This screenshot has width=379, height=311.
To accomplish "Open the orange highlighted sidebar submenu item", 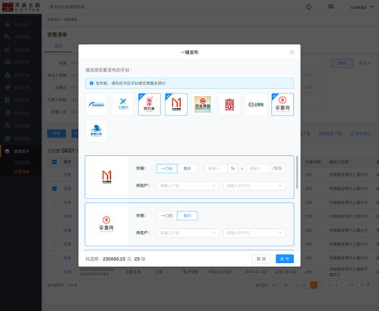I will (22, 172).
